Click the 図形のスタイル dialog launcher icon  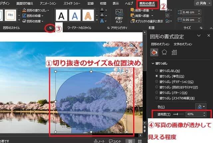click(x=50, y=29)
